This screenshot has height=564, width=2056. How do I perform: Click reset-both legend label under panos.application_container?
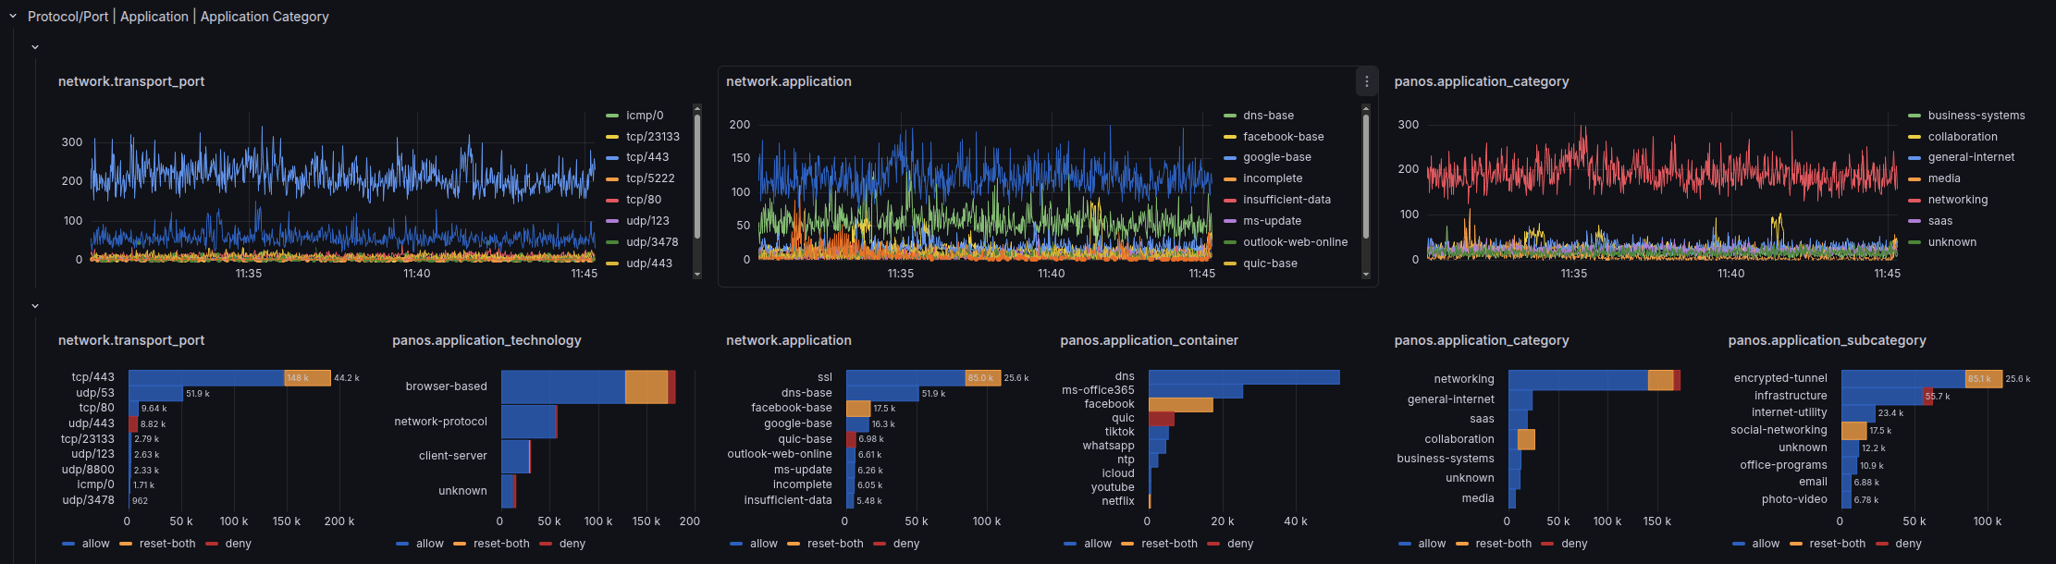click(x=1169, y=544)
